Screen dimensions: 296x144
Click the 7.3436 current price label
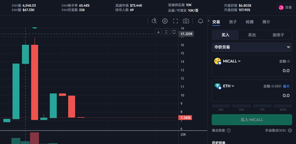click(185, 118)
